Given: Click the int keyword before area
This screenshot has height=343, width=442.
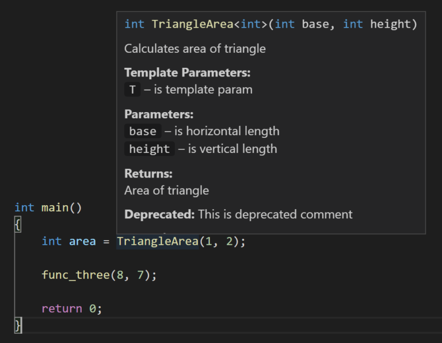Looking at the screenshot, I should coord(52,241).
